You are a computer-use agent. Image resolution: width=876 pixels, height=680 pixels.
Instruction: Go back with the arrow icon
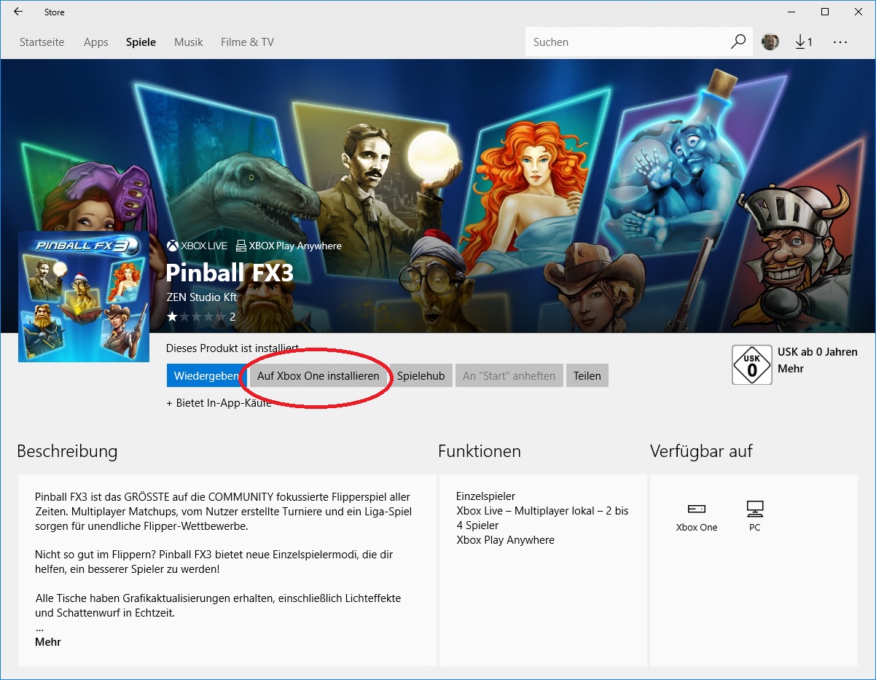click(18, 12)
